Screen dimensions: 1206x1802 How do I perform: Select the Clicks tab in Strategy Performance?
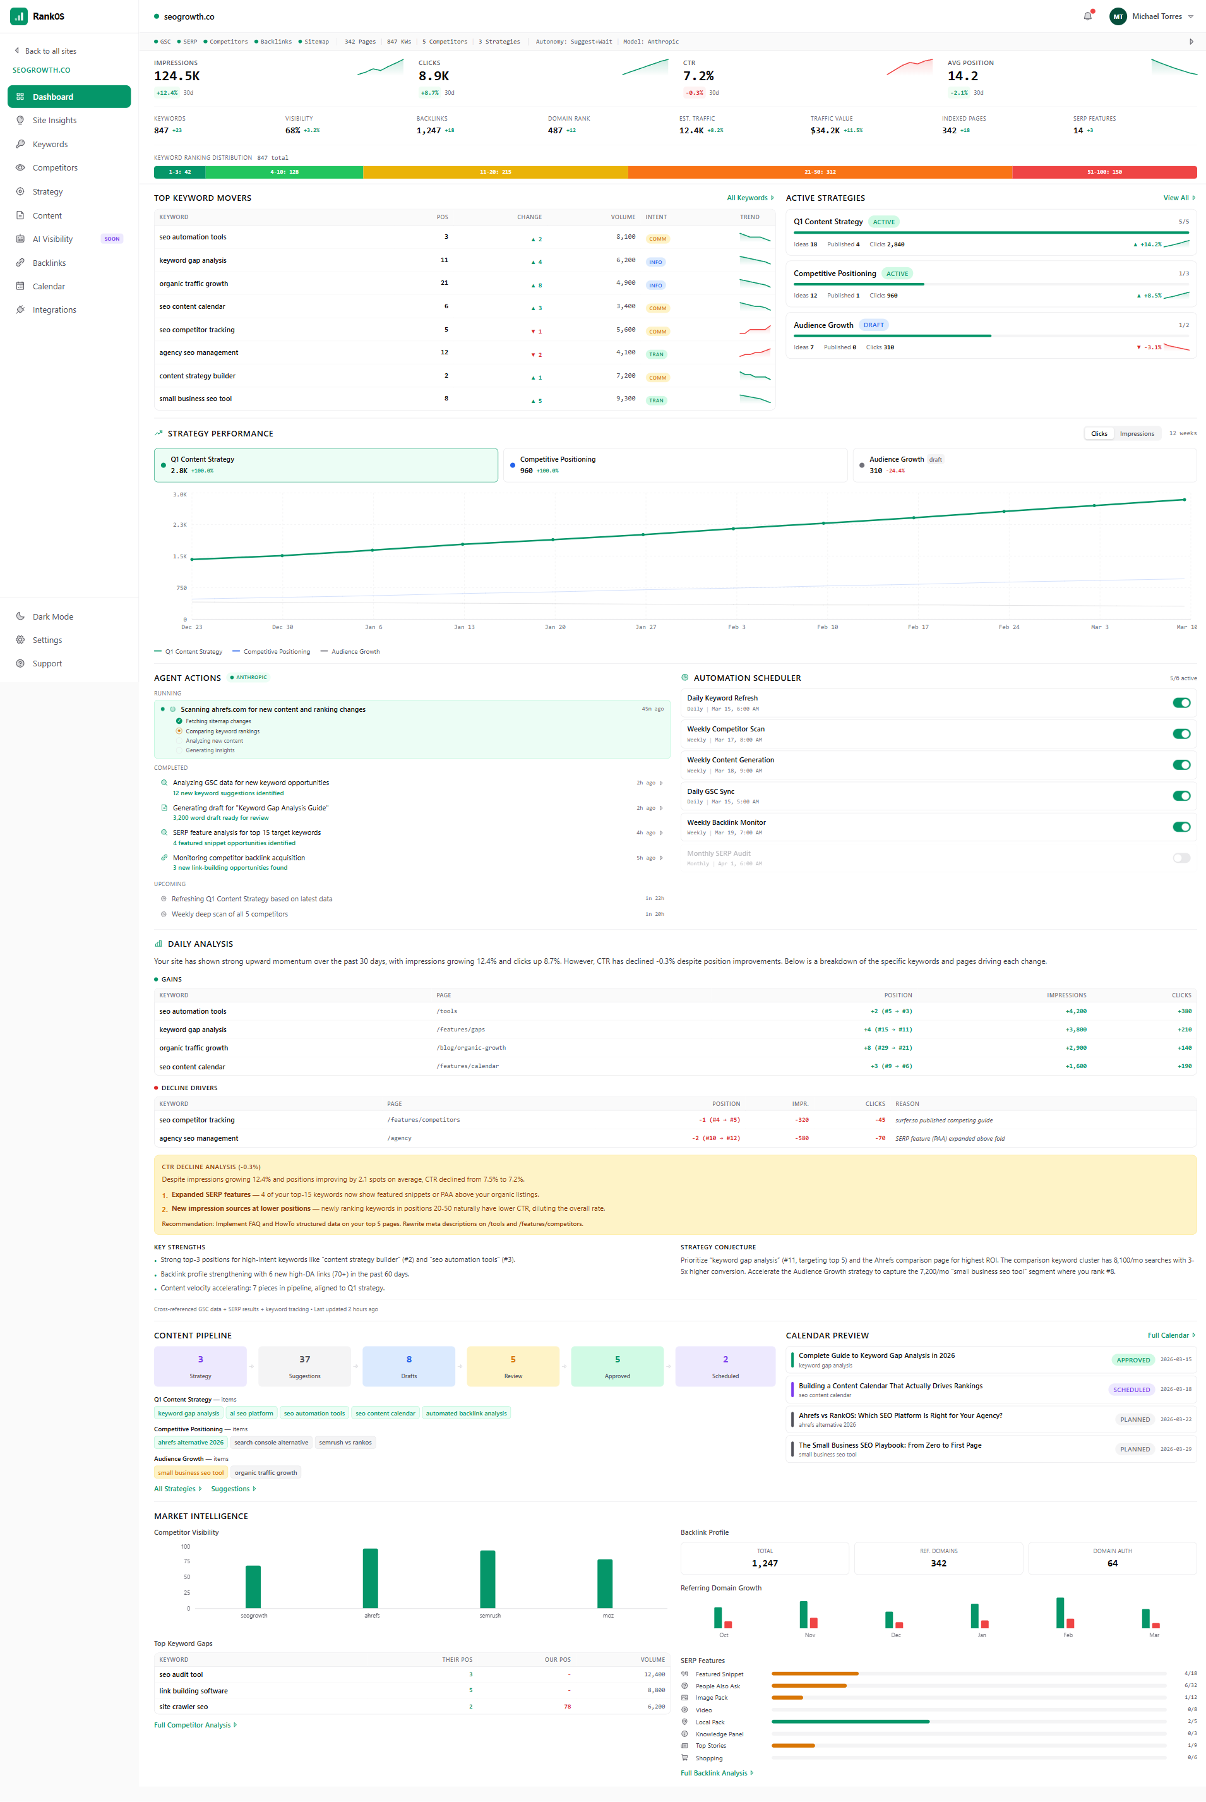pos(1098,433)
